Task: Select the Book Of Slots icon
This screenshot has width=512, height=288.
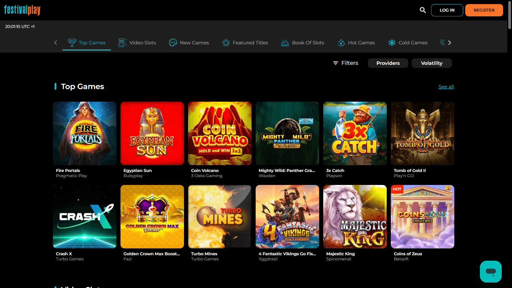Action: [285, 42]
